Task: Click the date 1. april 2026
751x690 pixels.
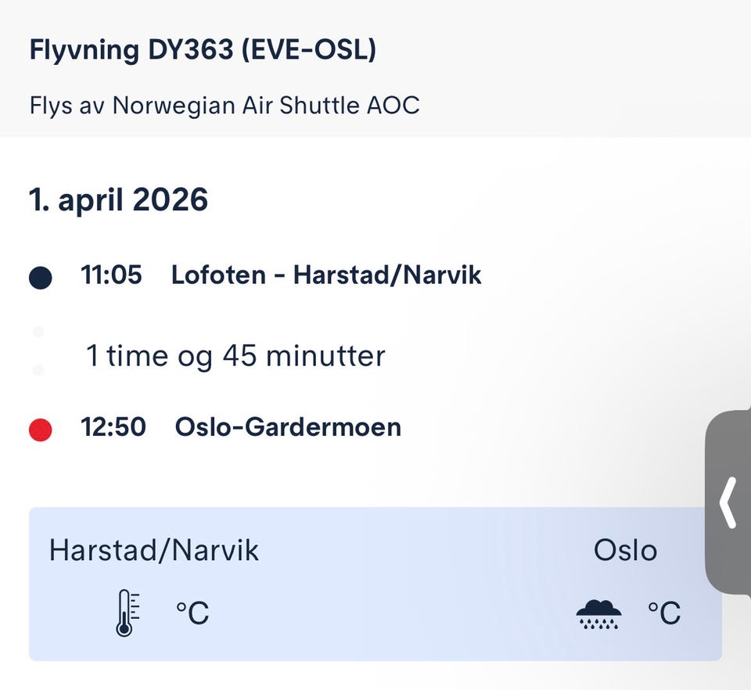Action: [x=118, y=200]
